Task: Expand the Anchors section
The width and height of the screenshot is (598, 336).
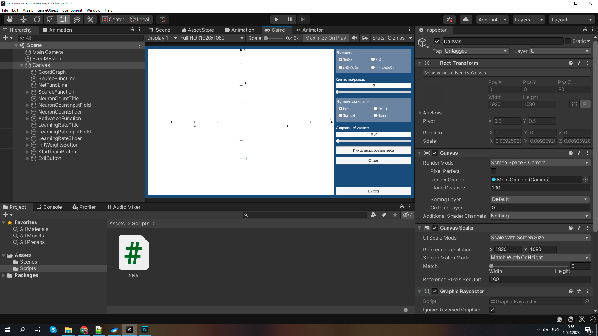Action: [420, 113]
